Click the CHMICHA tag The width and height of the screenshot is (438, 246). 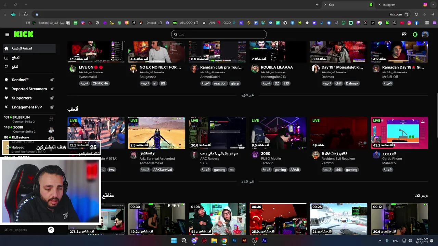tap(100, 83)
